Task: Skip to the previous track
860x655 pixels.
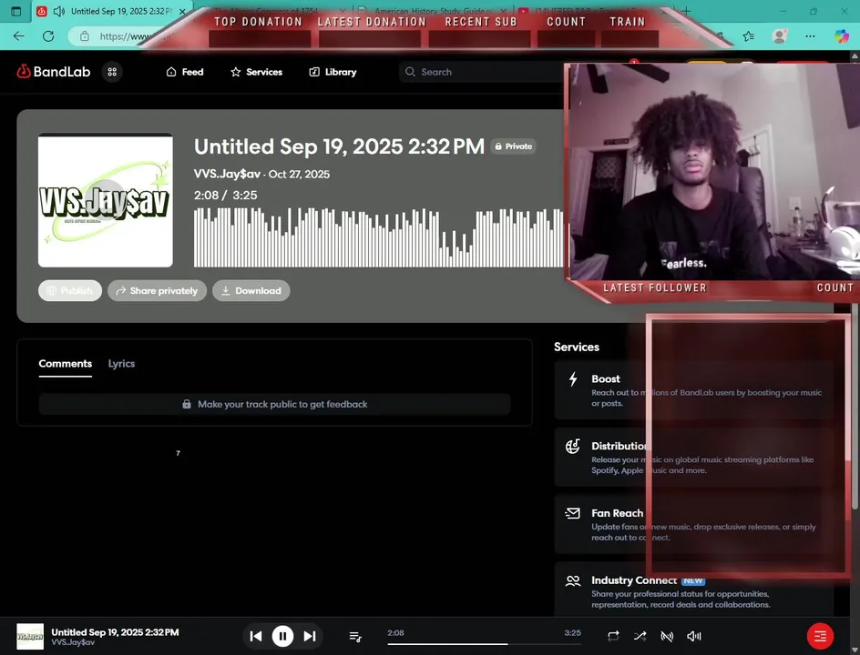Action: click(256, 637)
